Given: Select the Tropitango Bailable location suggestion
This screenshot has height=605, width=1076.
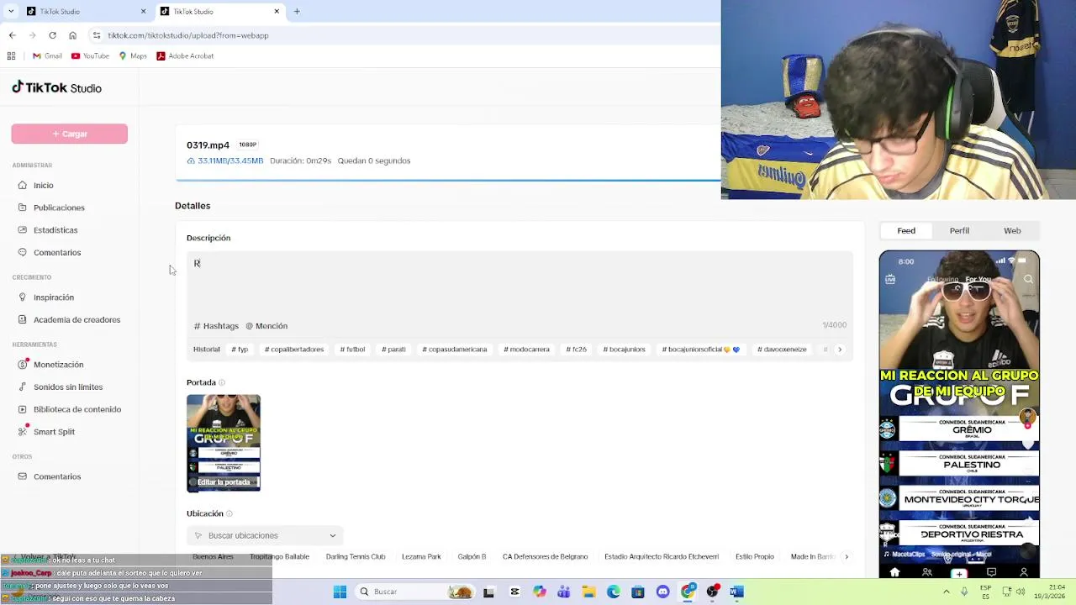Looking at the screenshot, I should pos(279,557).
